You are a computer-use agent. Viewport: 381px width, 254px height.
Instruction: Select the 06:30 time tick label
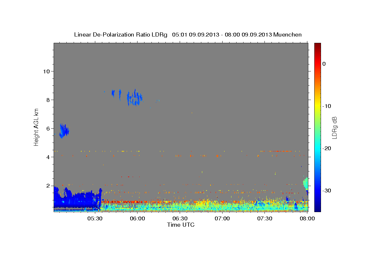point(180,219)
